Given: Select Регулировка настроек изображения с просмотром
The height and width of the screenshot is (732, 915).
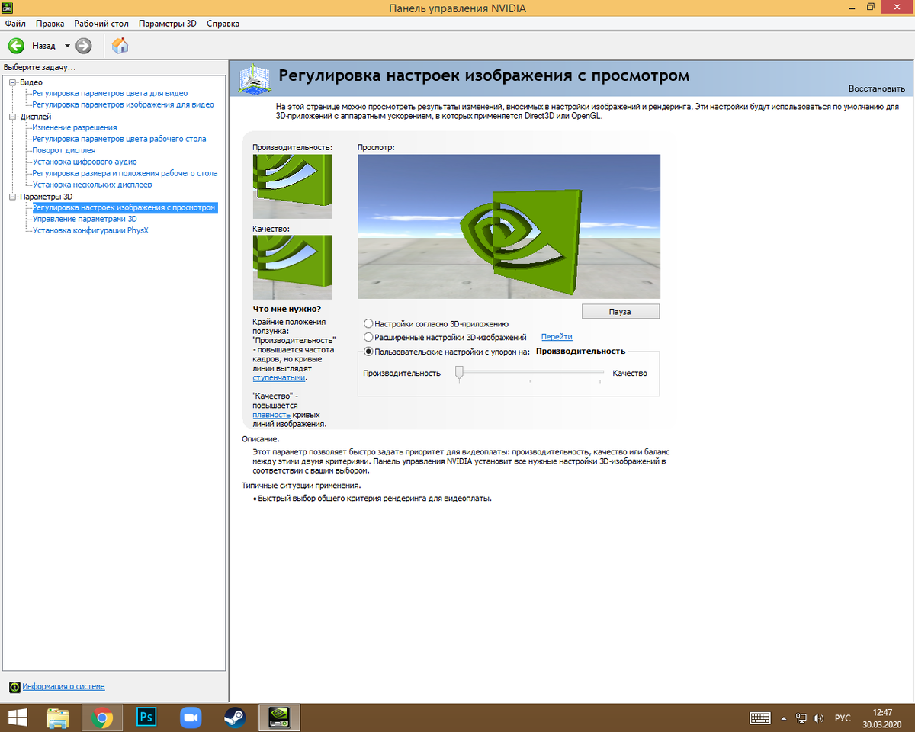Looking at the screenshot, I should [124, 207].
